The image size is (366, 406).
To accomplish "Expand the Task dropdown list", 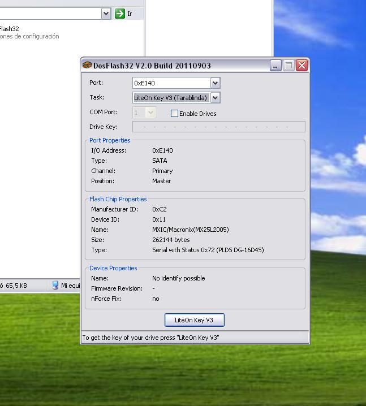I will [x=215, y=98].
